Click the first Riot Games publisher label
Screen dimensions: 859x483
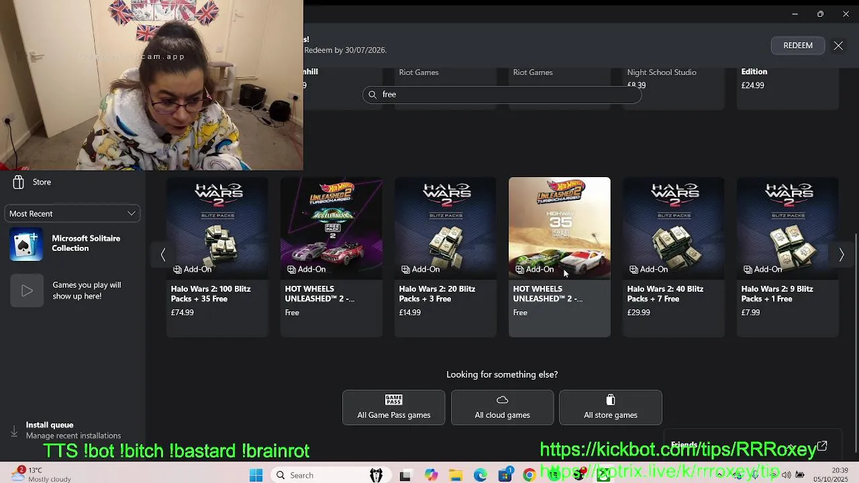pyautogui.click(x=419, y=72)
